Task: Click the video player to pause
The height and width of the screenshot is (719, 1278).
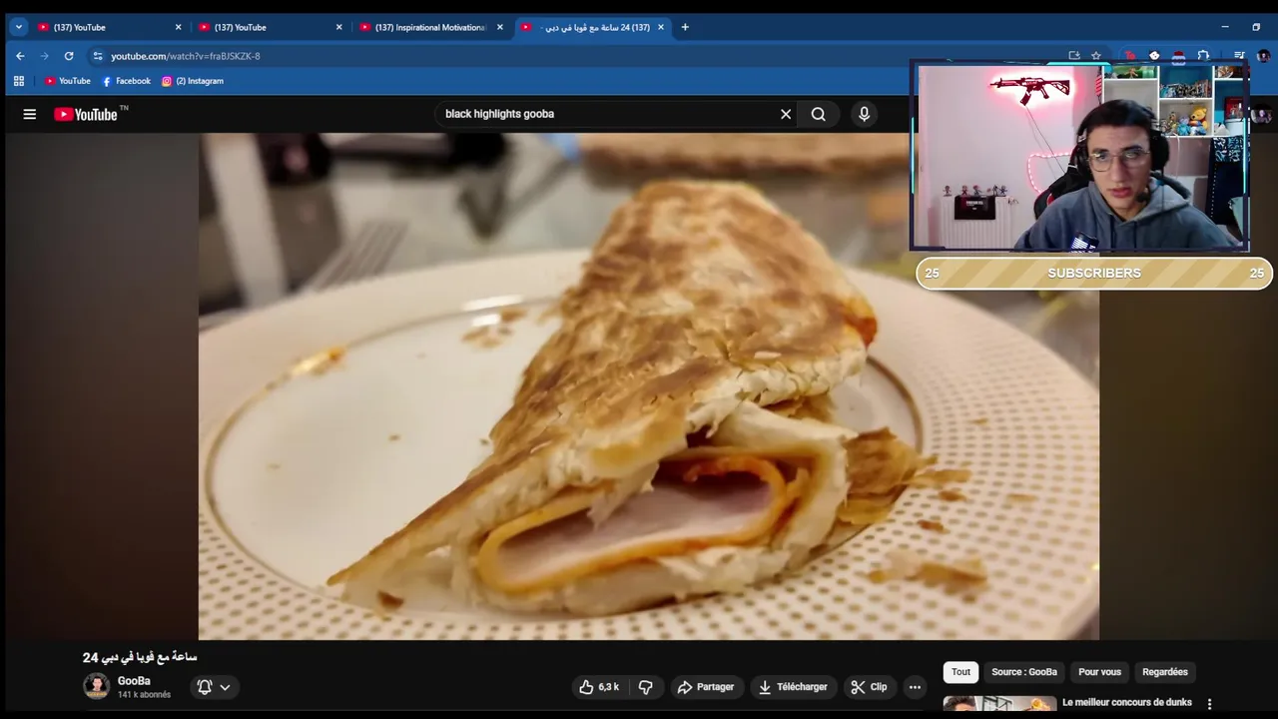Action: 649,386
